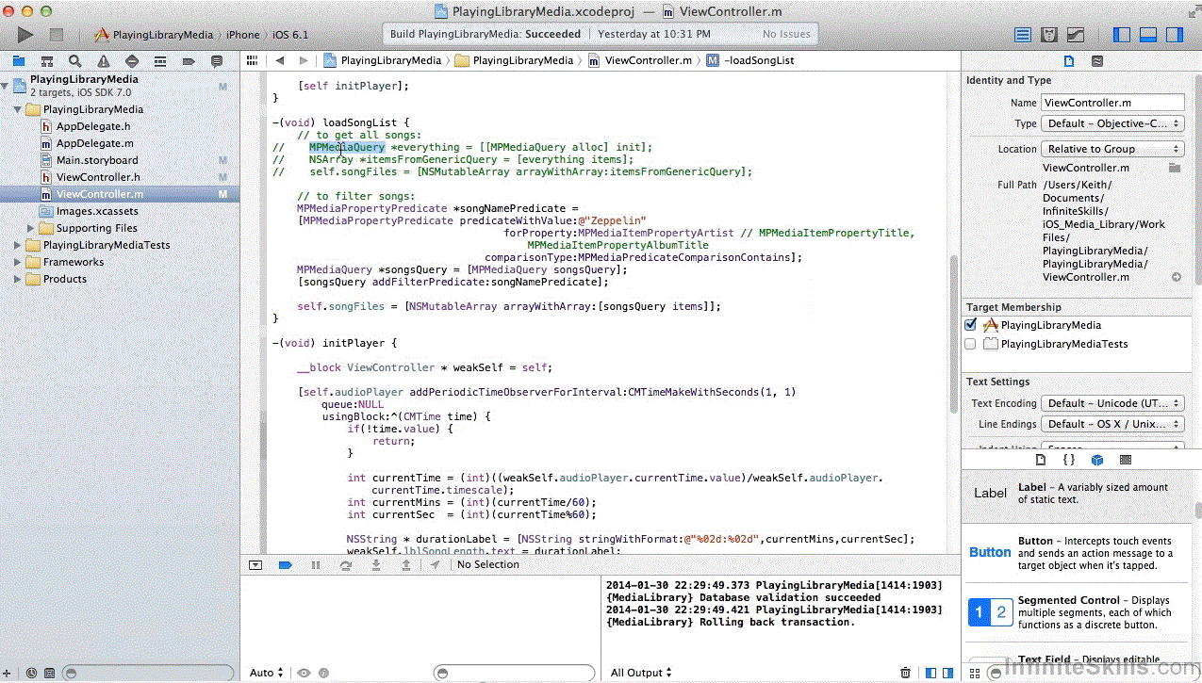Open the Text Encoding dropdown
This screenshot has width=1202, height=683.
pos(1111,403)
